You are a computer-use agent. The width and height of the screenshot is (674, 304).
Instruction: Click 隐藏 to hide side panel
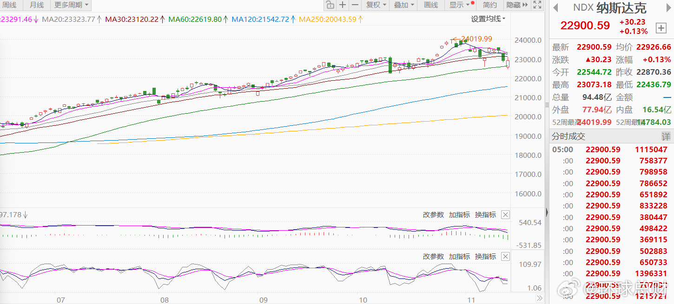point(517,5)
